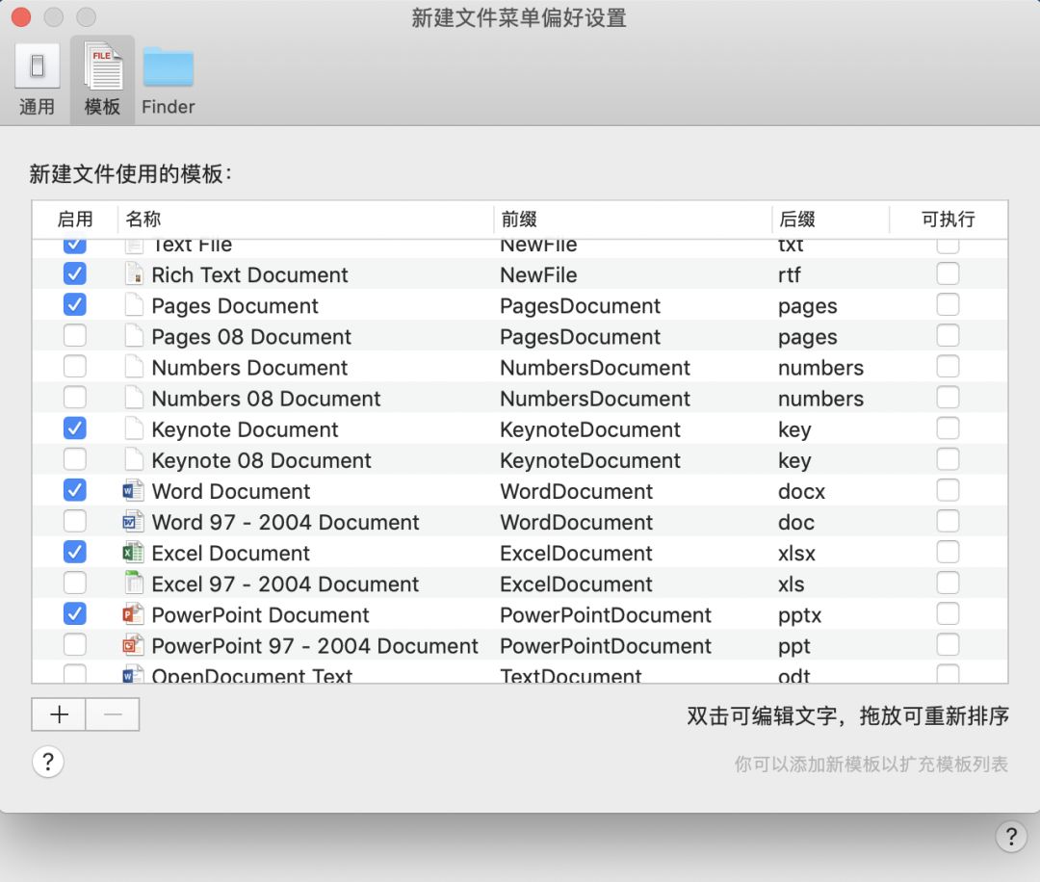The width and height of the screenshot is (1040, 882).
Task: Disable the Keynote Document template
Action: coord(74,428)
